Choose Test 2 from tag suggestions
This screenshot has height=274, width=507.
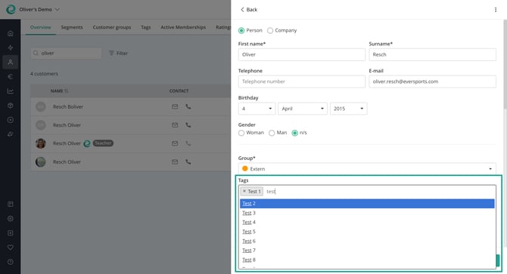click(x=367, y=203)
